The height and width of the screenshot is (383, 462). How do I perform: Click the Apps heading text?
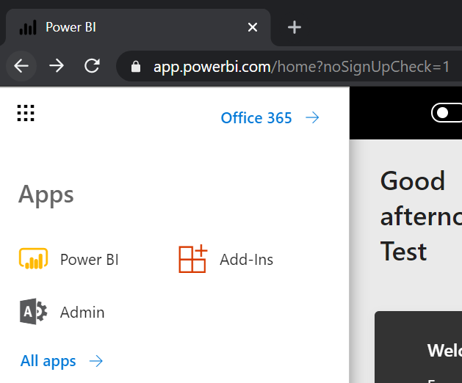pyautogui.click(x=46, y=195)
